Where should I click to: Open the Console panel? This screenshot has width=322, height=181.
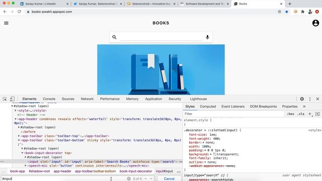pos(49,99)
